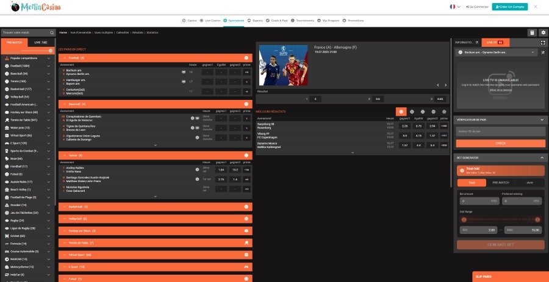Click info icon for Algodoneros Union Laguna
This screenshot has height=282, width=549.
[197, 137]
